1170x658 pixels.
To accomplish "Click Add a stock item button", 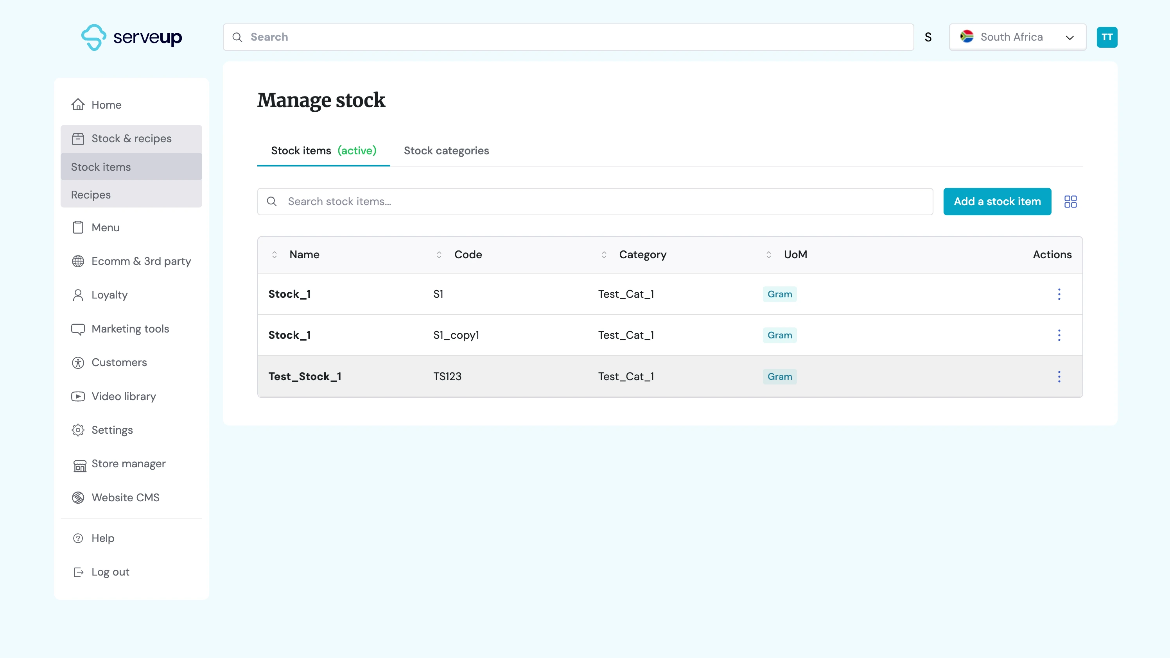I will [997, 202].
